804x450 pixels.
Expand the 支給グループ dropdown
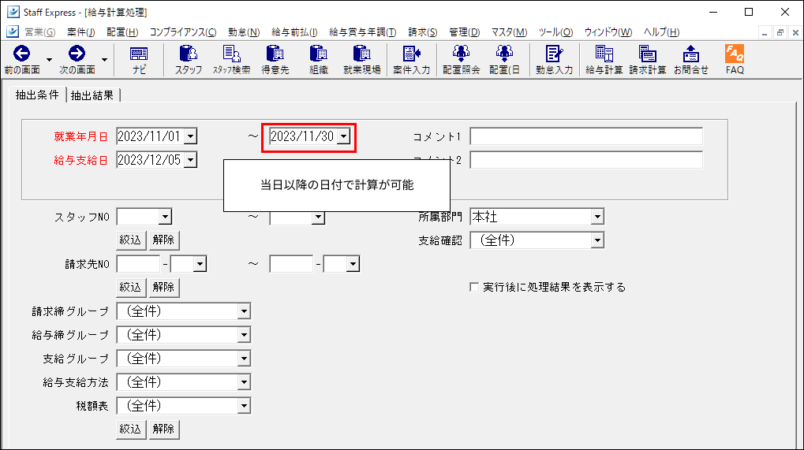click(x=244, y=359)
